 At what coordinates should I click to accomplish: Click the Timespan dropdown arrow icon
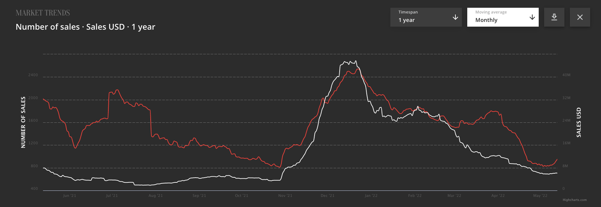(x=455, y=17)
